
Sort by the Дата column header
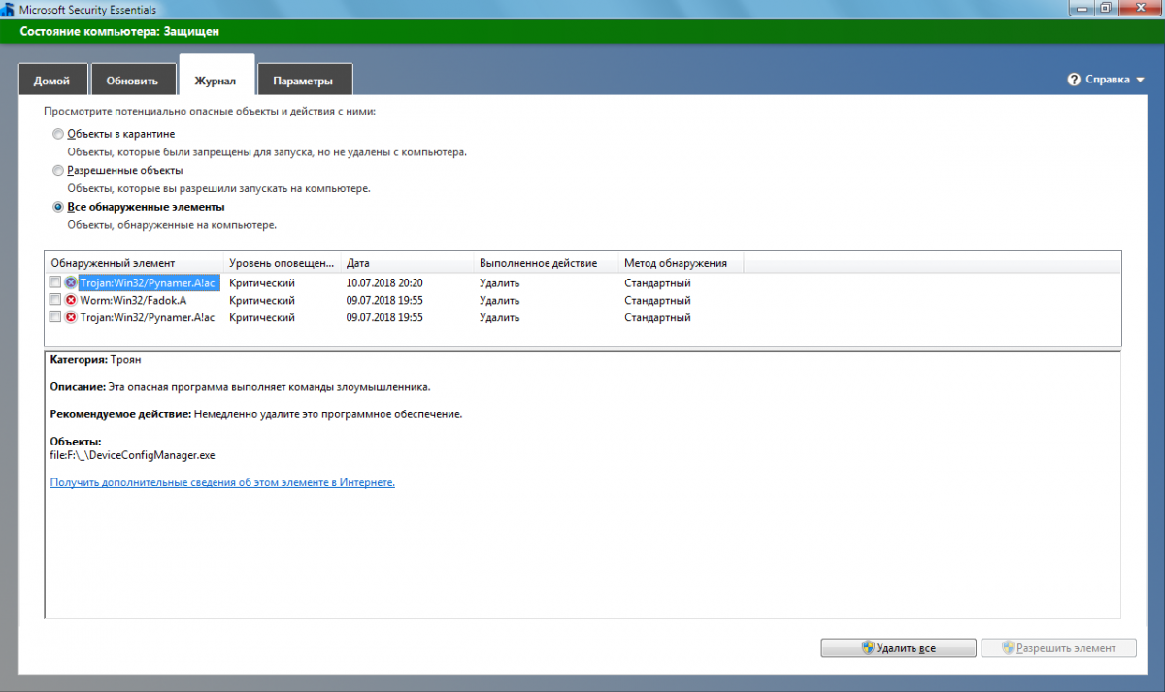coord(406,263)
